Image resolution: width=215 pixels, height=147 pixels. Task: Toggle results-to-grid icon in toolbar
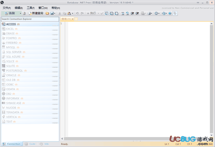pyautogui.click(x=107, y=13)
